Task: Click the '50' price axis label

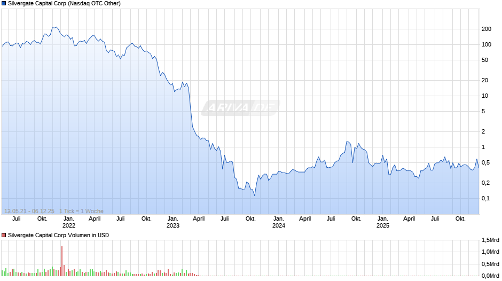Action: tap(485, 60)
